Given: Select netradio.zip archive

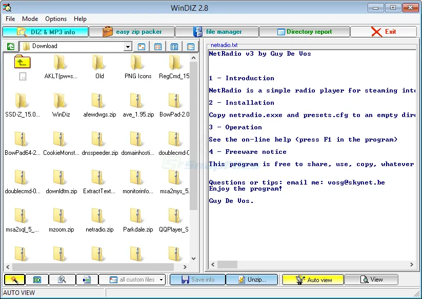Looking at the screenshot, I should tap(99, 220).
